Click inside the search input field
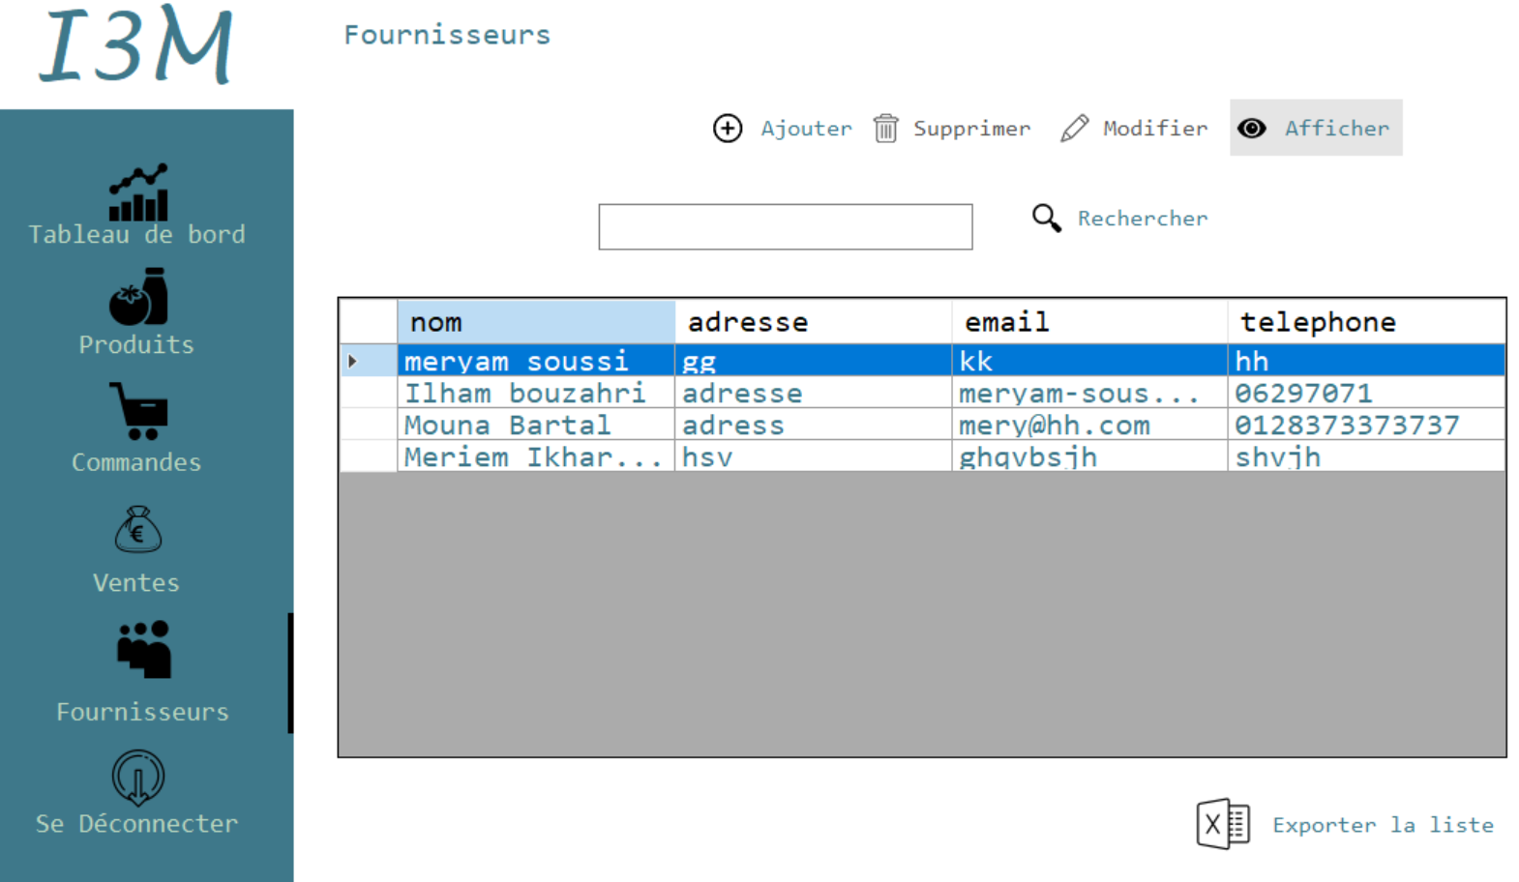This screenshot has width=1519, height=882. [x=785, y=226]
